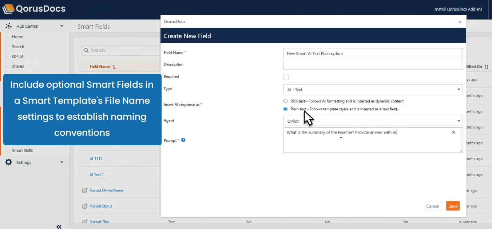The width and height of the screenshot is (492, 229).
Task: Collapse the Hub Central menu chevron
Action: point(62,26)
